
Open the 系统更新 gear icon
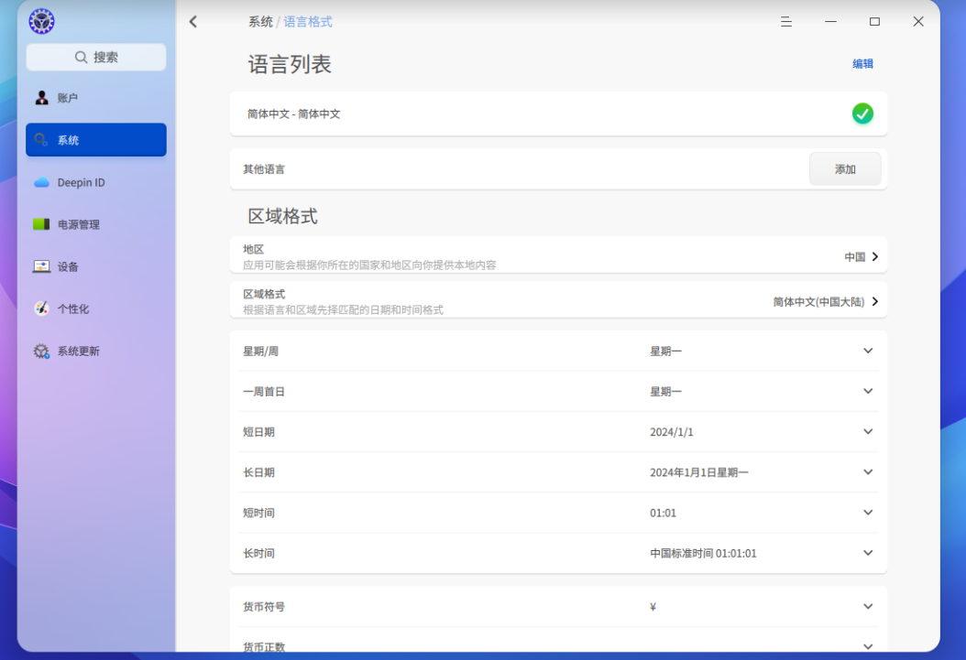pyautogui.click(x=41, y=351)
